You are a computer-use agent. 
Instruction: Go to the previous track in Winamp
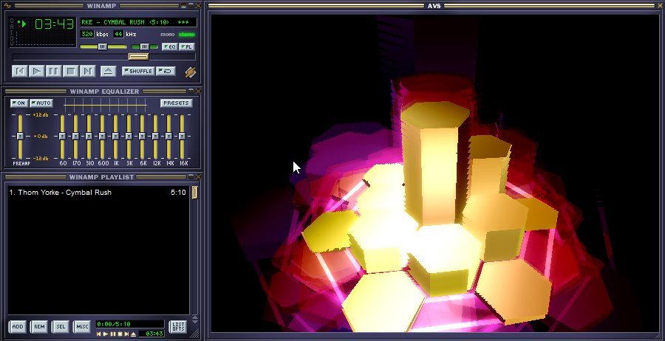tap(19, 71)
